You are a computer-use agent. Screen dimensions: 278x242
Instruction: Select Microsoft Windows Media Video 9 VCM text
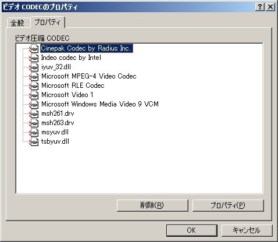click(x=100, y=104)
